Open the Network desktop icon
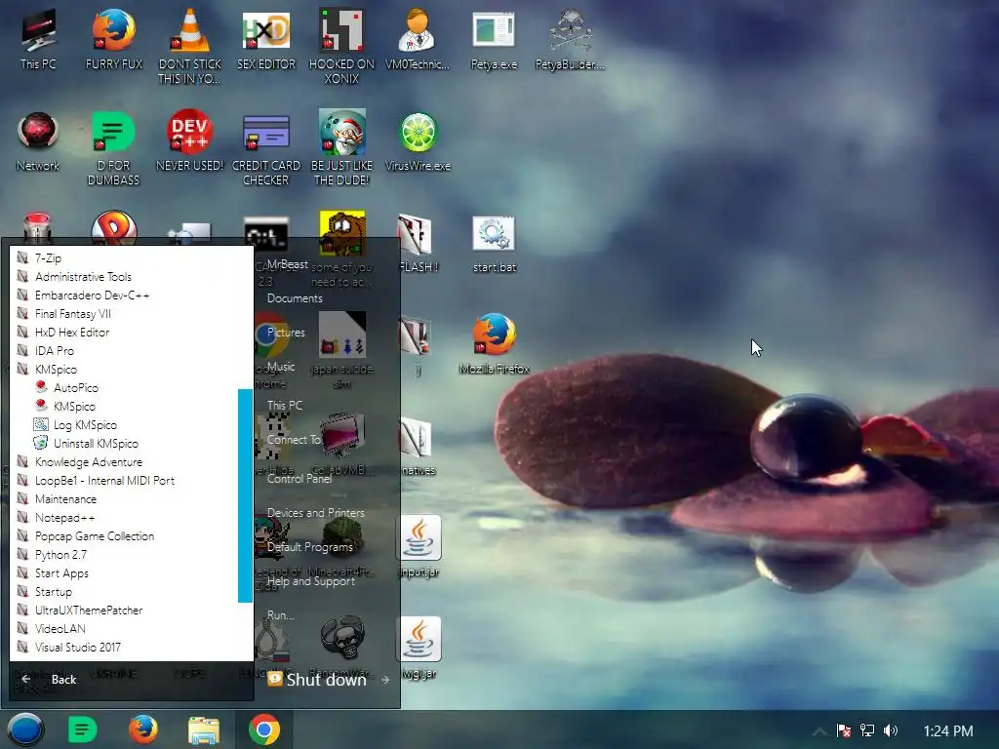This screenshot has width=999, height=749. (x=38, y=141)
